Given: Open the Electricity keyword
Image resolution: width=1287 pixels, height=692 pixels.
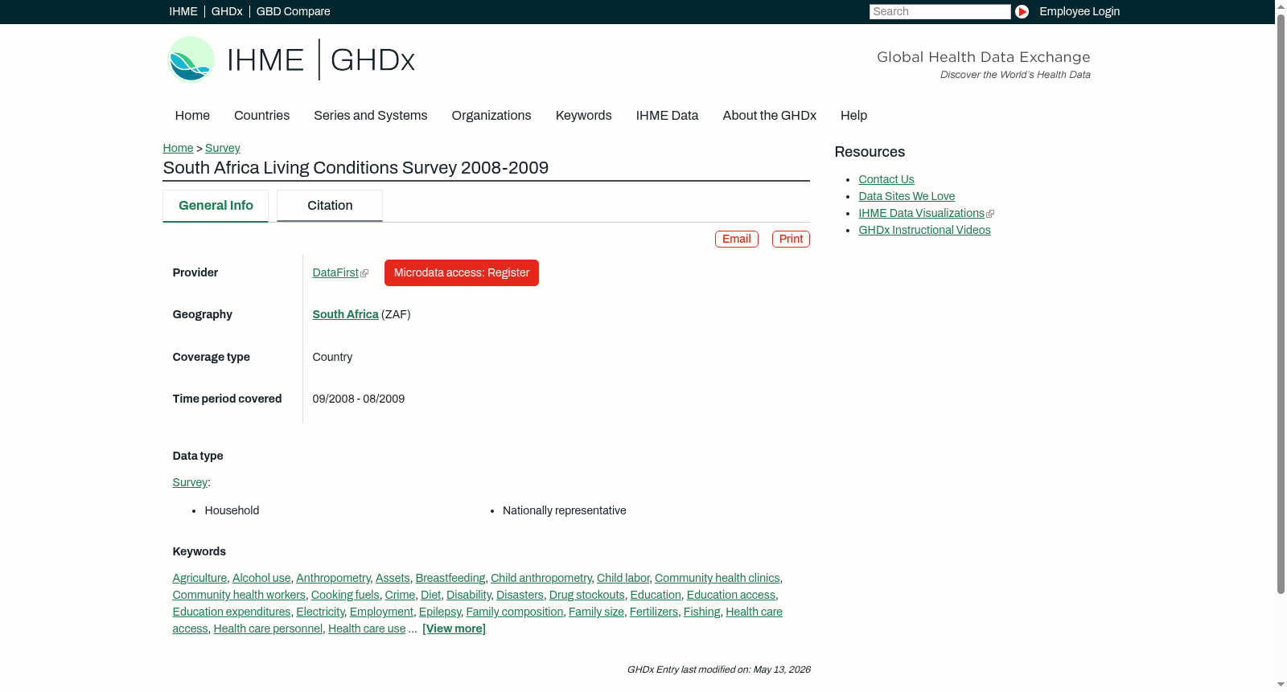Looking at the screenshot, I should coord(320,612).
